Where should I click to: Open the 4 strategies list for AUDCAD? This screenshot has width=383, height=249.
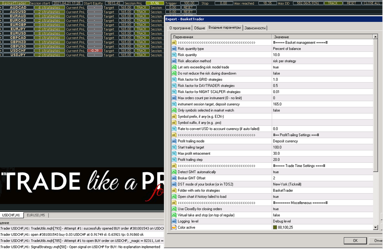49,8
